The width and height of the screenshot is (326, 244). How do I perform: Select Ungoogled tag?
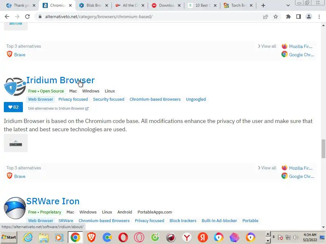coord(196,99)
